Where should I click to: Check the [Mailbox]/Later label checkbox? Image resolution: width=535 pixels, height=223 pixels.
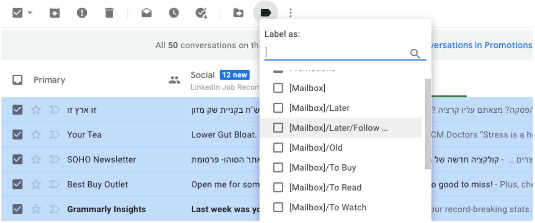[x=278, y=108]
